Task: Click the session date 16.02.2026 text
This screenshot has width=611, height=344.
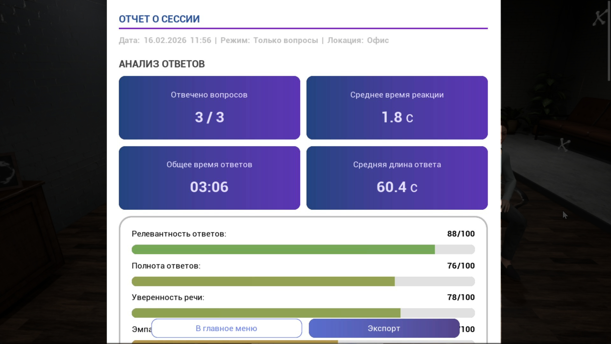Action: click(165, 40)
